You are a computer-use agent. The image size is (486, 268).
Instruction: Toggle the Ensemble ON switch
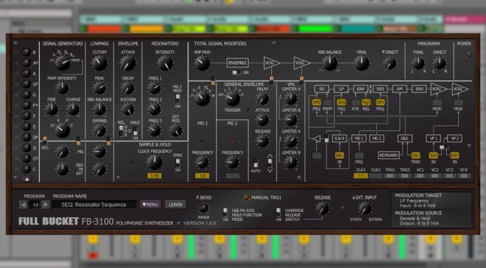(x=237, y=73)
